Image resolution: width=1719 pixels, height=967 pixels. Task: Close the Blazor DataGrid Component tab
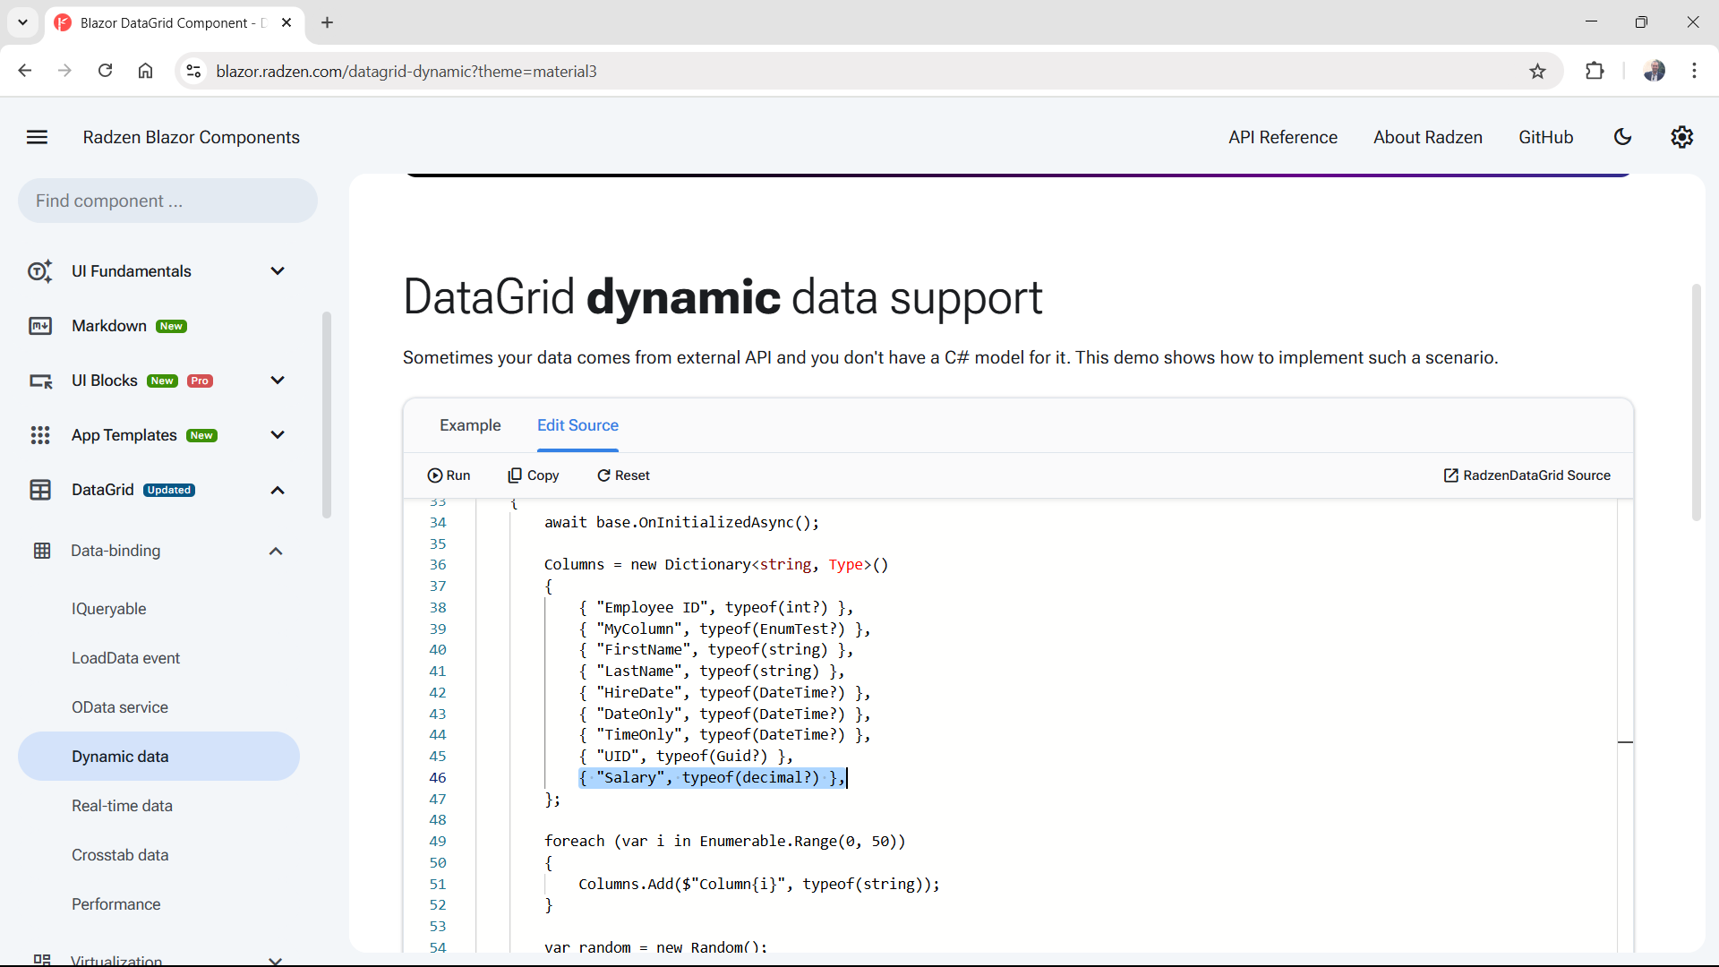tap(286, 22)
